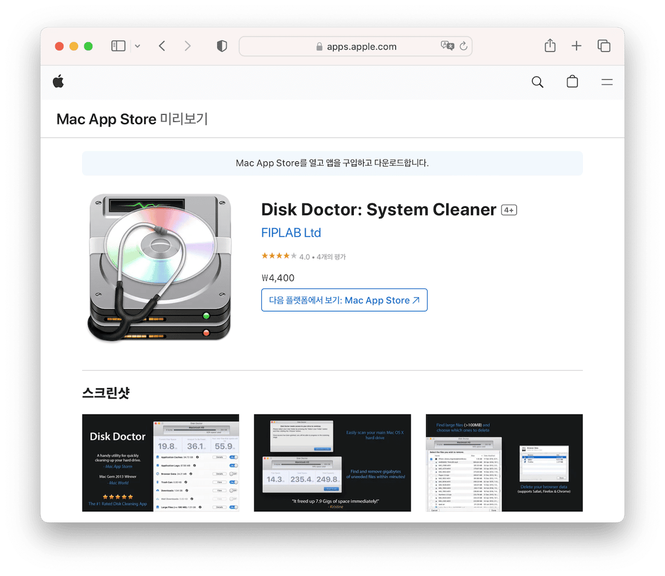Open the FIPLAB Ltd developer link
Image resolution: width=665 pixels, height=576 pixels.
(x=291, y=233)
